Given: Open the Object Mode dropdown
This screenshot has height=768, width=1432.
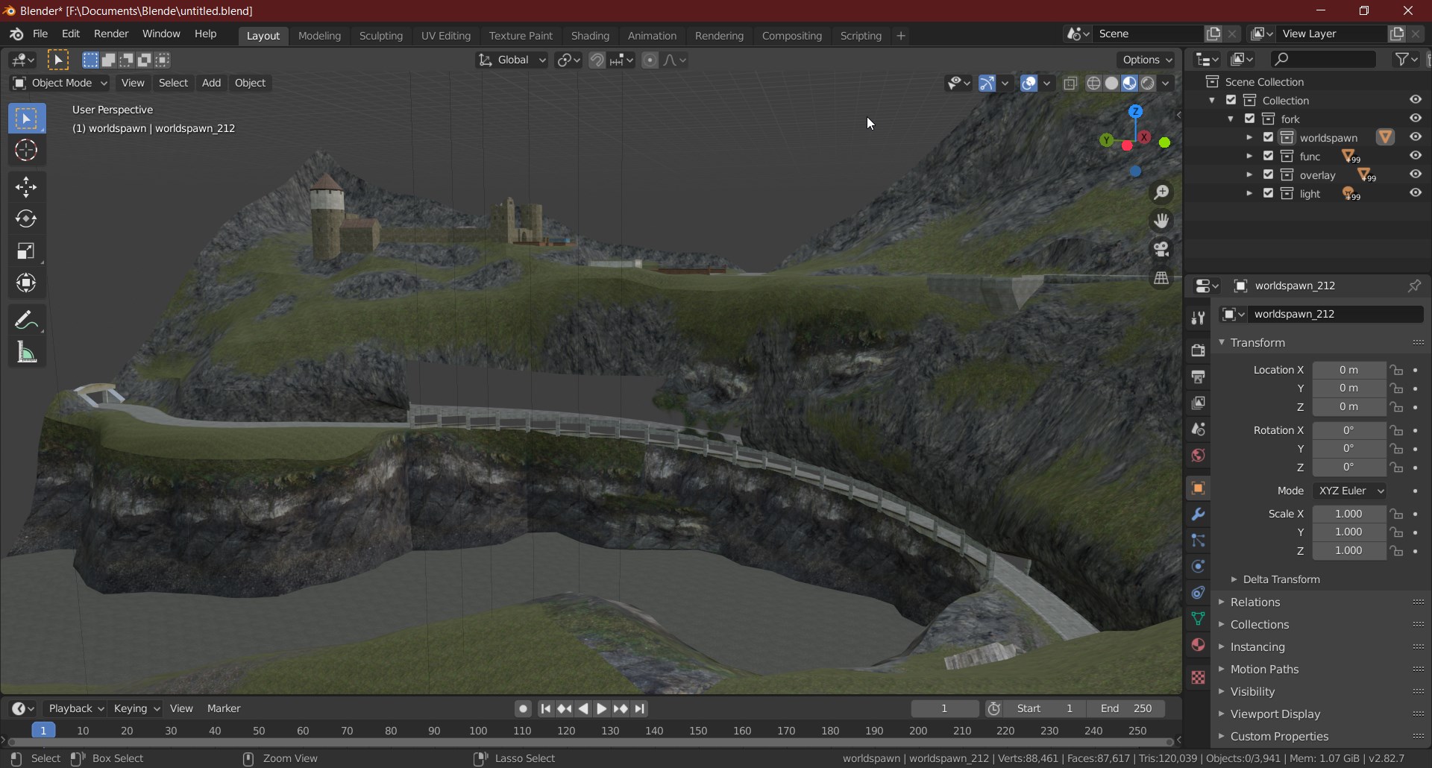Looking at the screenshot, I should 60,83.
